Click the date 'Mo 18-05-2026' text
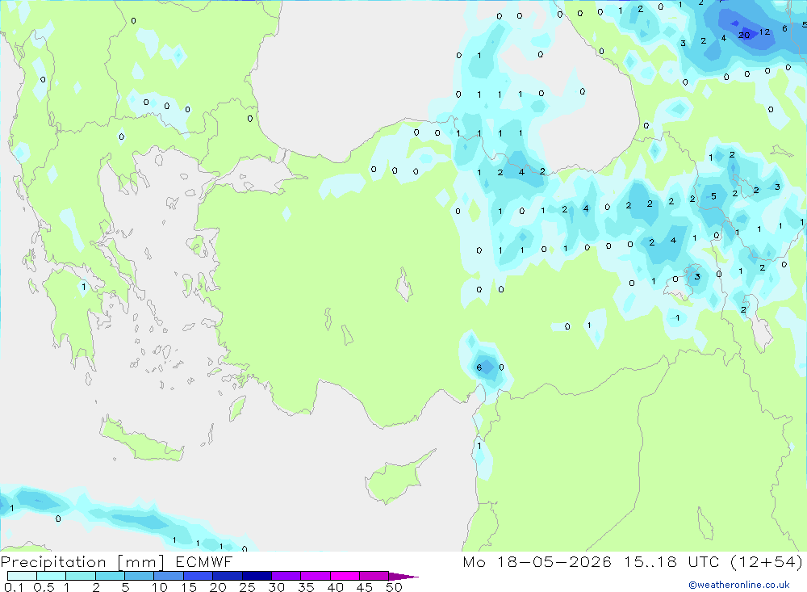The image size is (807, 592). [x=537, y=562]
